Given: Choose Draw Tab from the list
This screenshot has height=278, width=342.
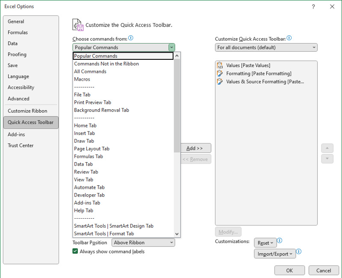Looking at the screenshot, I should click(123, 141).
